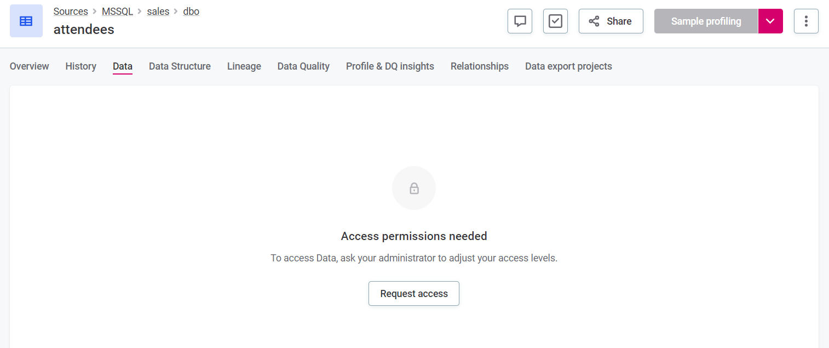The image size is (829, 348).
Task: Click the dbo breadcrumb link
Action: tap(191, 12)
